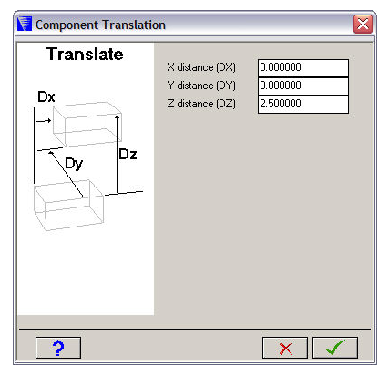Click the Translate heading in the diagram
Viewport: 389px width, 374px height.
[x=85, y=55]
